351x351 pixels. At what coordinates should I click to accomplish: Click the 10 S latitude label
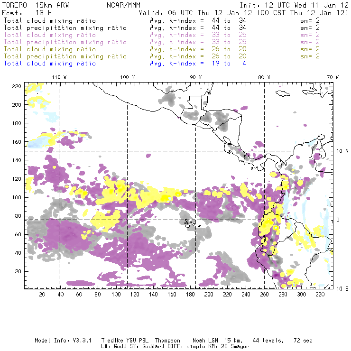340,288
